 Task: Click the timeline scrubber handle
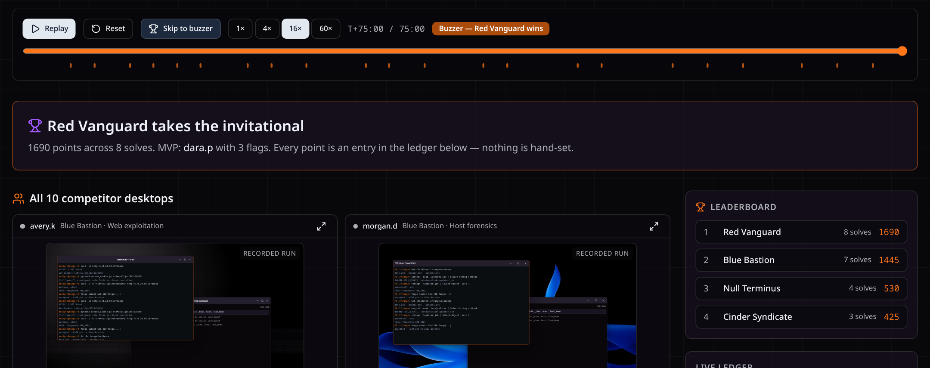pos(902,51)
